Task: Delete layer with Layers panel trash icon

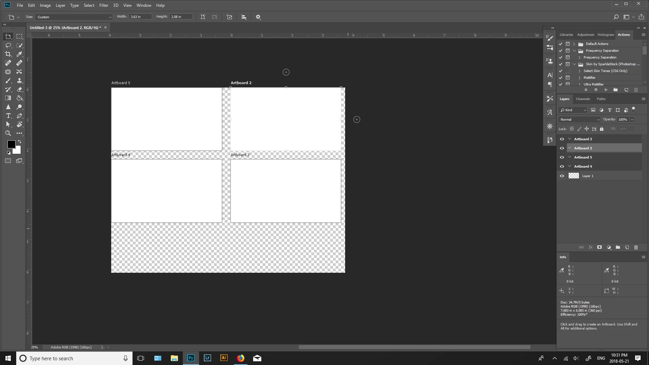Action: click(636, 247)
